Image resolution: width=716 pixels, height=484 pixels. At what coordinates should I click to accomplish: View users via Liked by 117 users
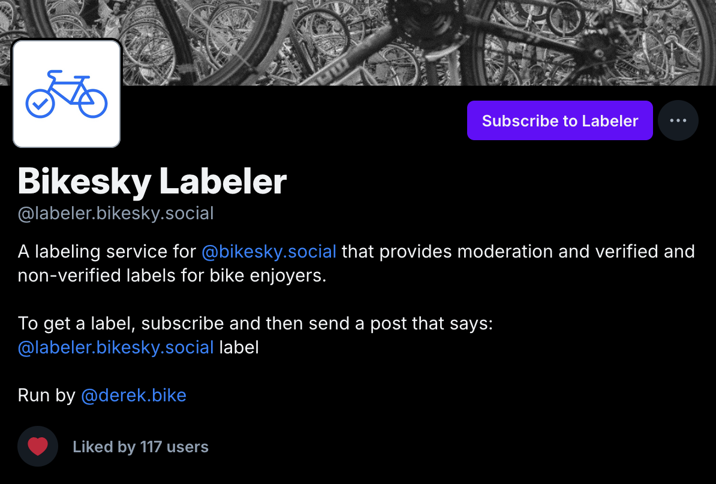point(140,446)
